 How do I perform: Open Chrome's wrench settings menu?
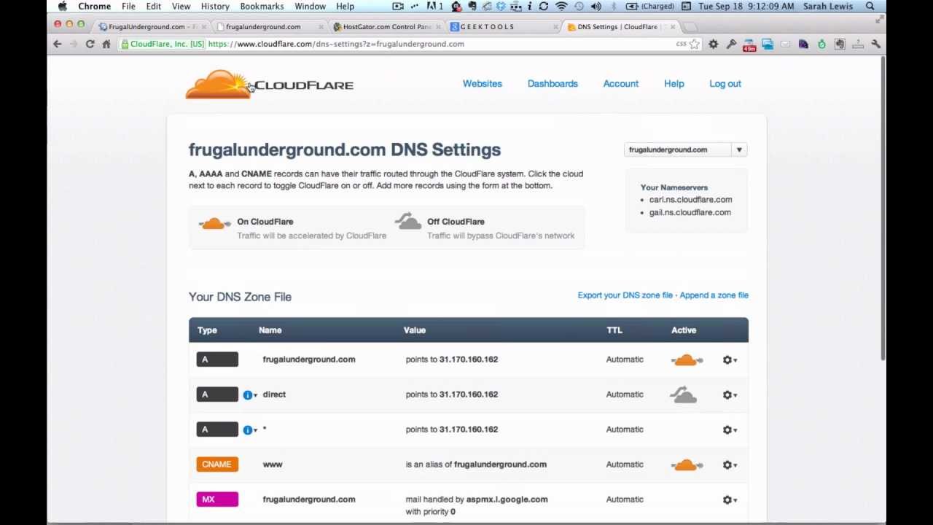(875, 44)
